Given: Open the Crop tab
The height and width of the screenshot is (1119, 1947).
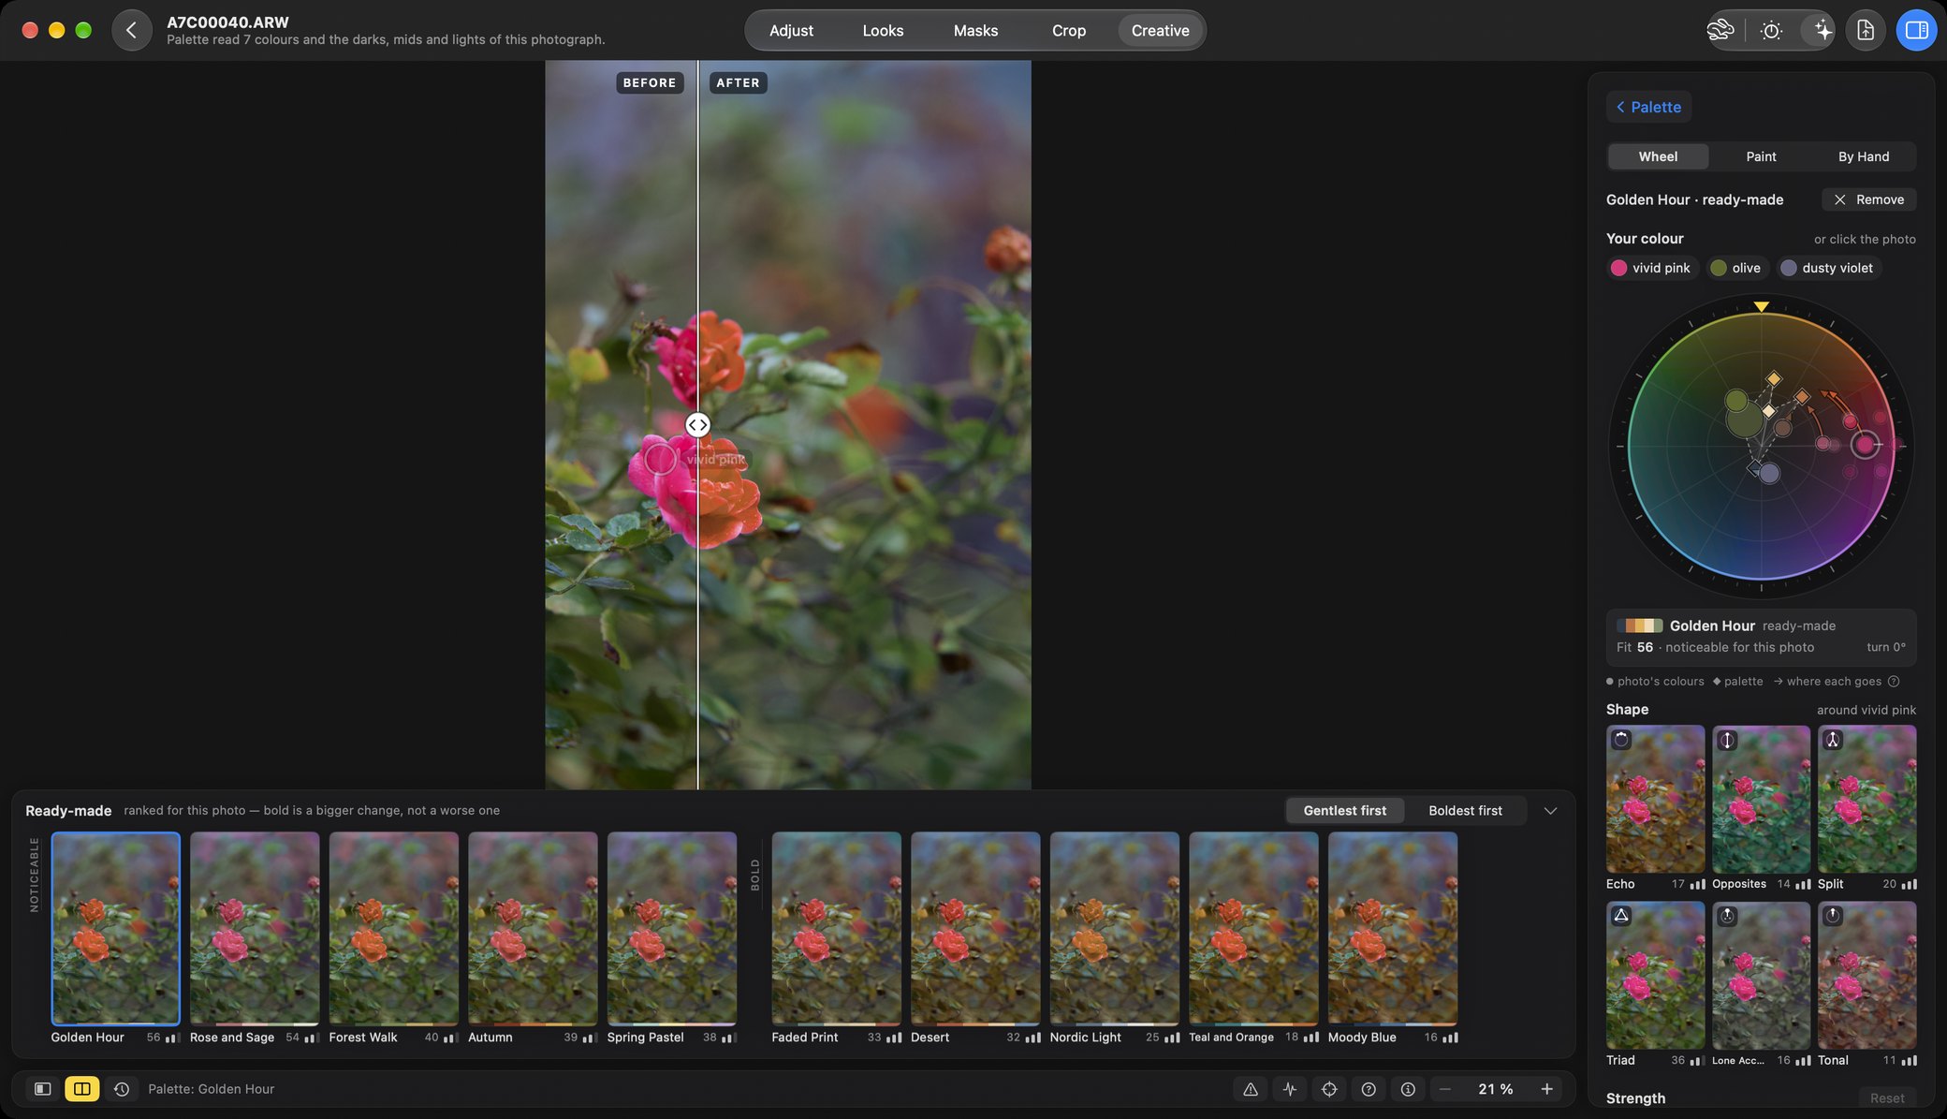Looking at the screenshot, I should tap(1069, 31).
